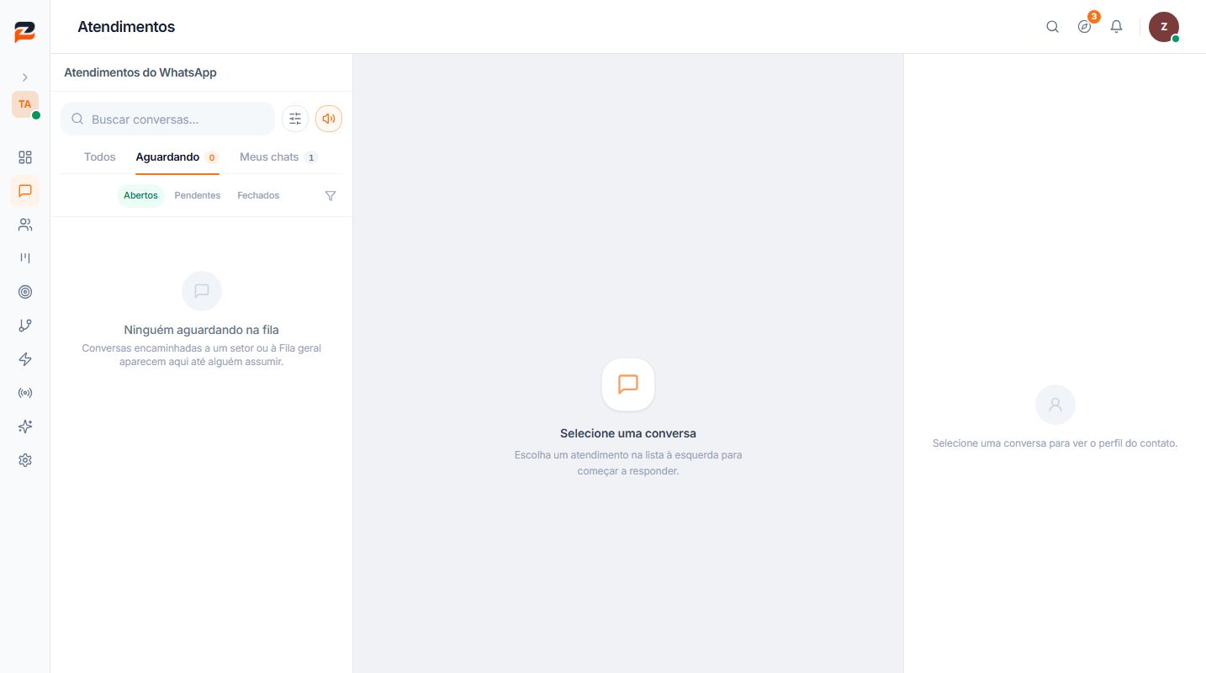The width and height of the screenshot is (1206, 673).
Task: Open the contacts people icon
Action: click(x=25, y=225)
